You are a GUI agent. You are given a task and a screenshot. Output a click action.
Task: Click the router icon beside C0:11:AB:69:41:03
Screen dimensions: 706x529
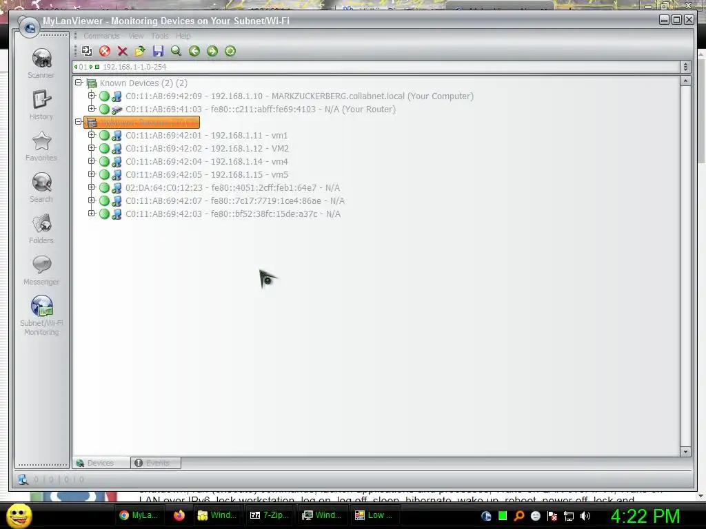tap(117, 110)
